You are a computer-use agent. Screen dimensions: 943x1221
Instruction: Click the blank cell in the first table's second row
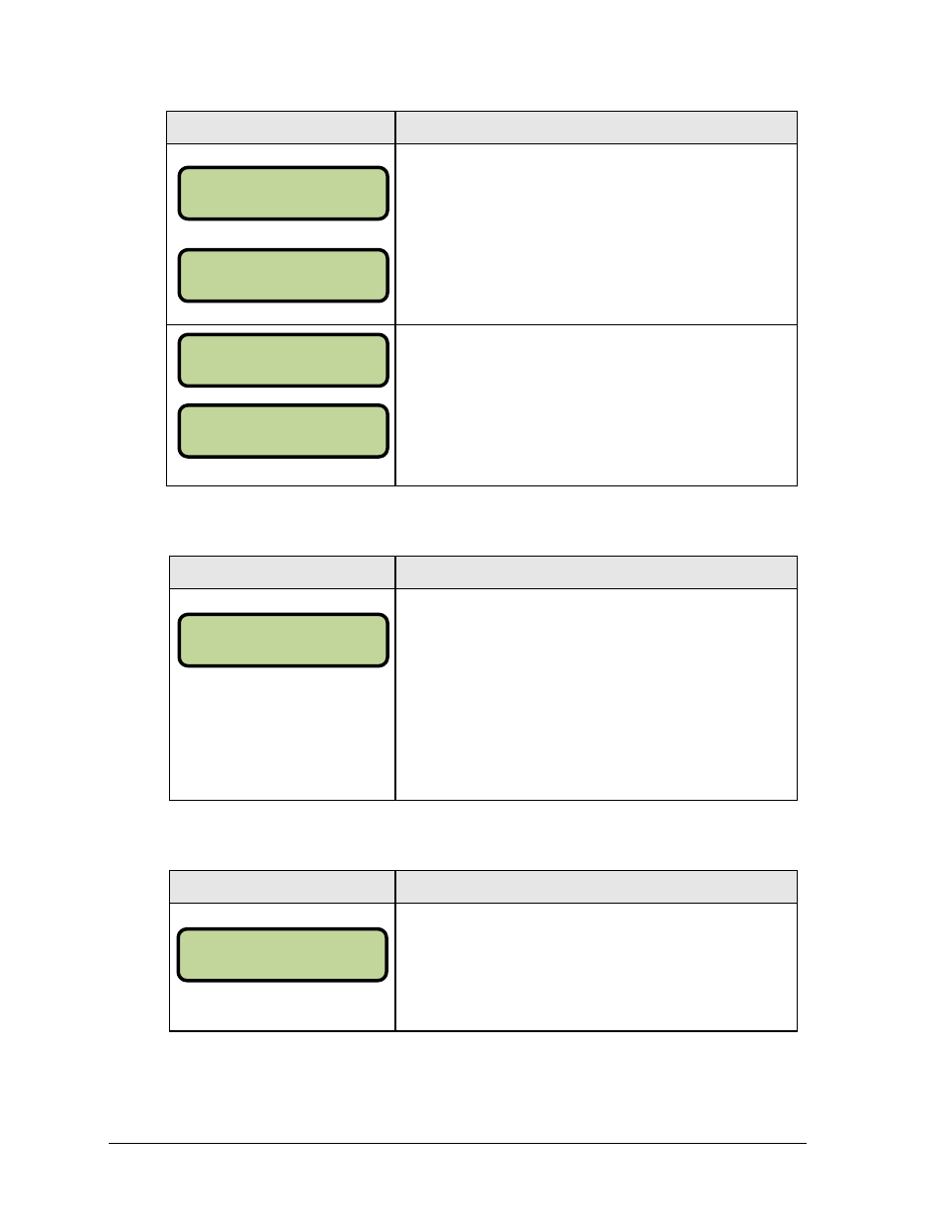[x=596, y=405]
